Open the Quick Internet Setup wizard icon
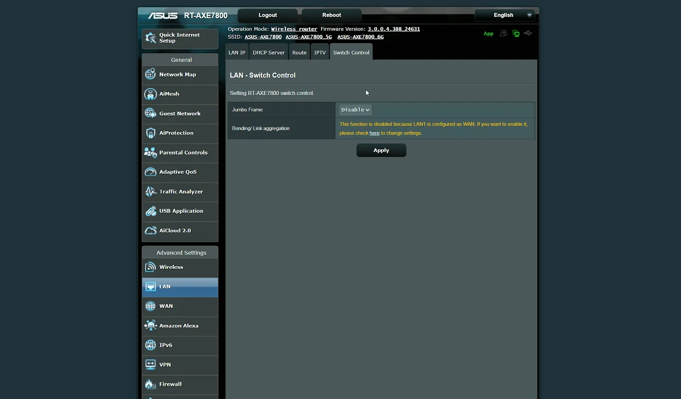This screenshot has width=681, height=399. click(151, 38)
